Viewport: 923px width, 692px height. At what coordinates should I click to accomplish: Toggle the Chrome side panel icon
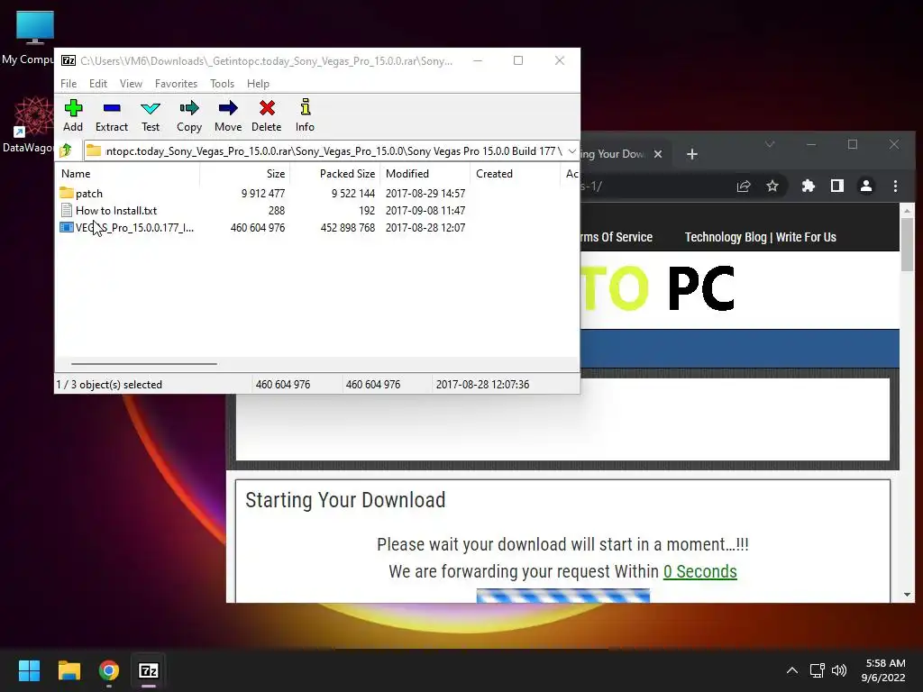point(837,186)
